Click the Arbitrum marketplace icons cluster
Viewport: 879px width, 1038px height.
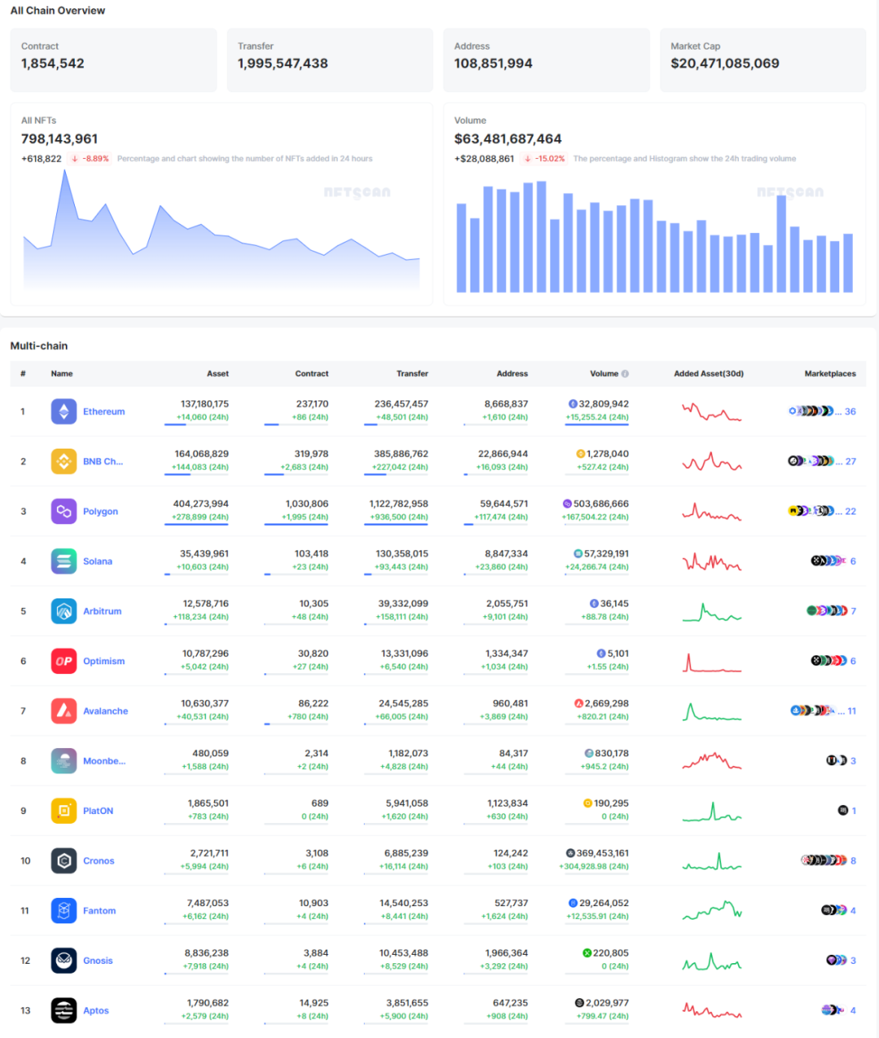click(x=827, y=611)
